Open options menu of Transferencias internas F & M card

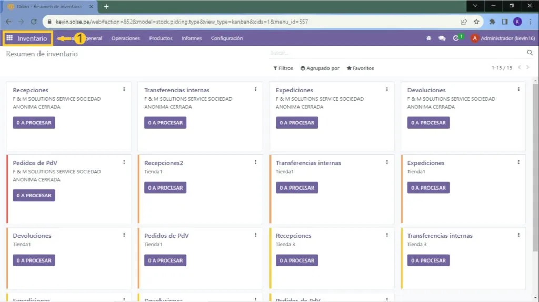coord(255,89)
